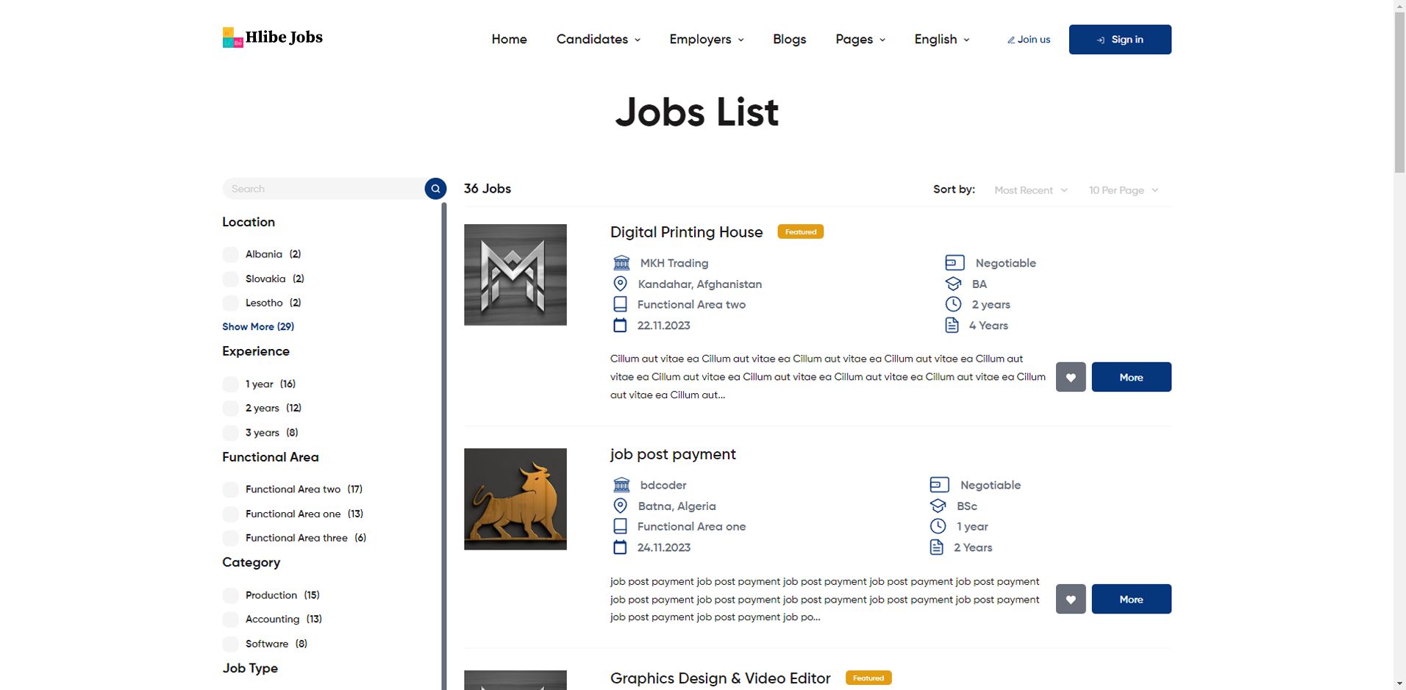The height and width of the screenshot is (690, 1406).
Task: Click the search magnifier icon button
Action: point(435,189)
